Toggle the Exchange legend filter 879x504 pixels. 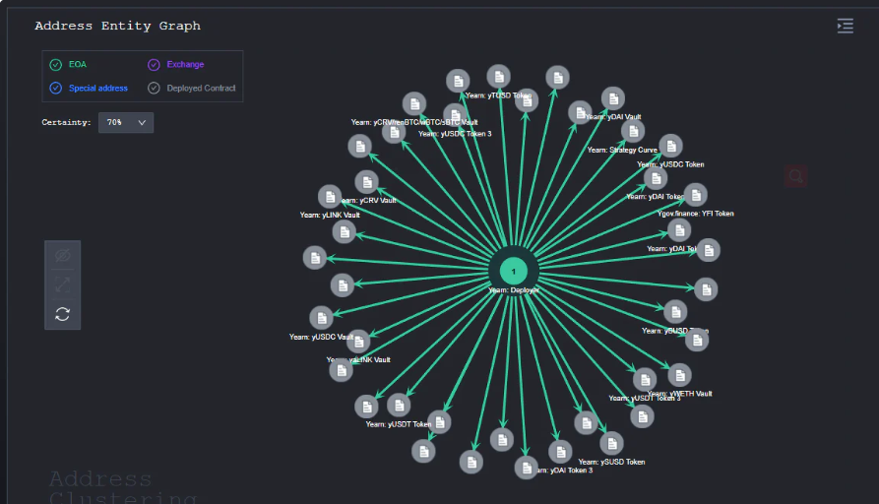pyautogui.click(x=175, y=64)
